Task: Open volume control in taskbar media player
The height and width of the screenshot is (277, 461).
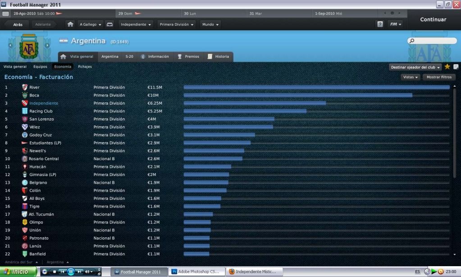Action: [89, 272]
